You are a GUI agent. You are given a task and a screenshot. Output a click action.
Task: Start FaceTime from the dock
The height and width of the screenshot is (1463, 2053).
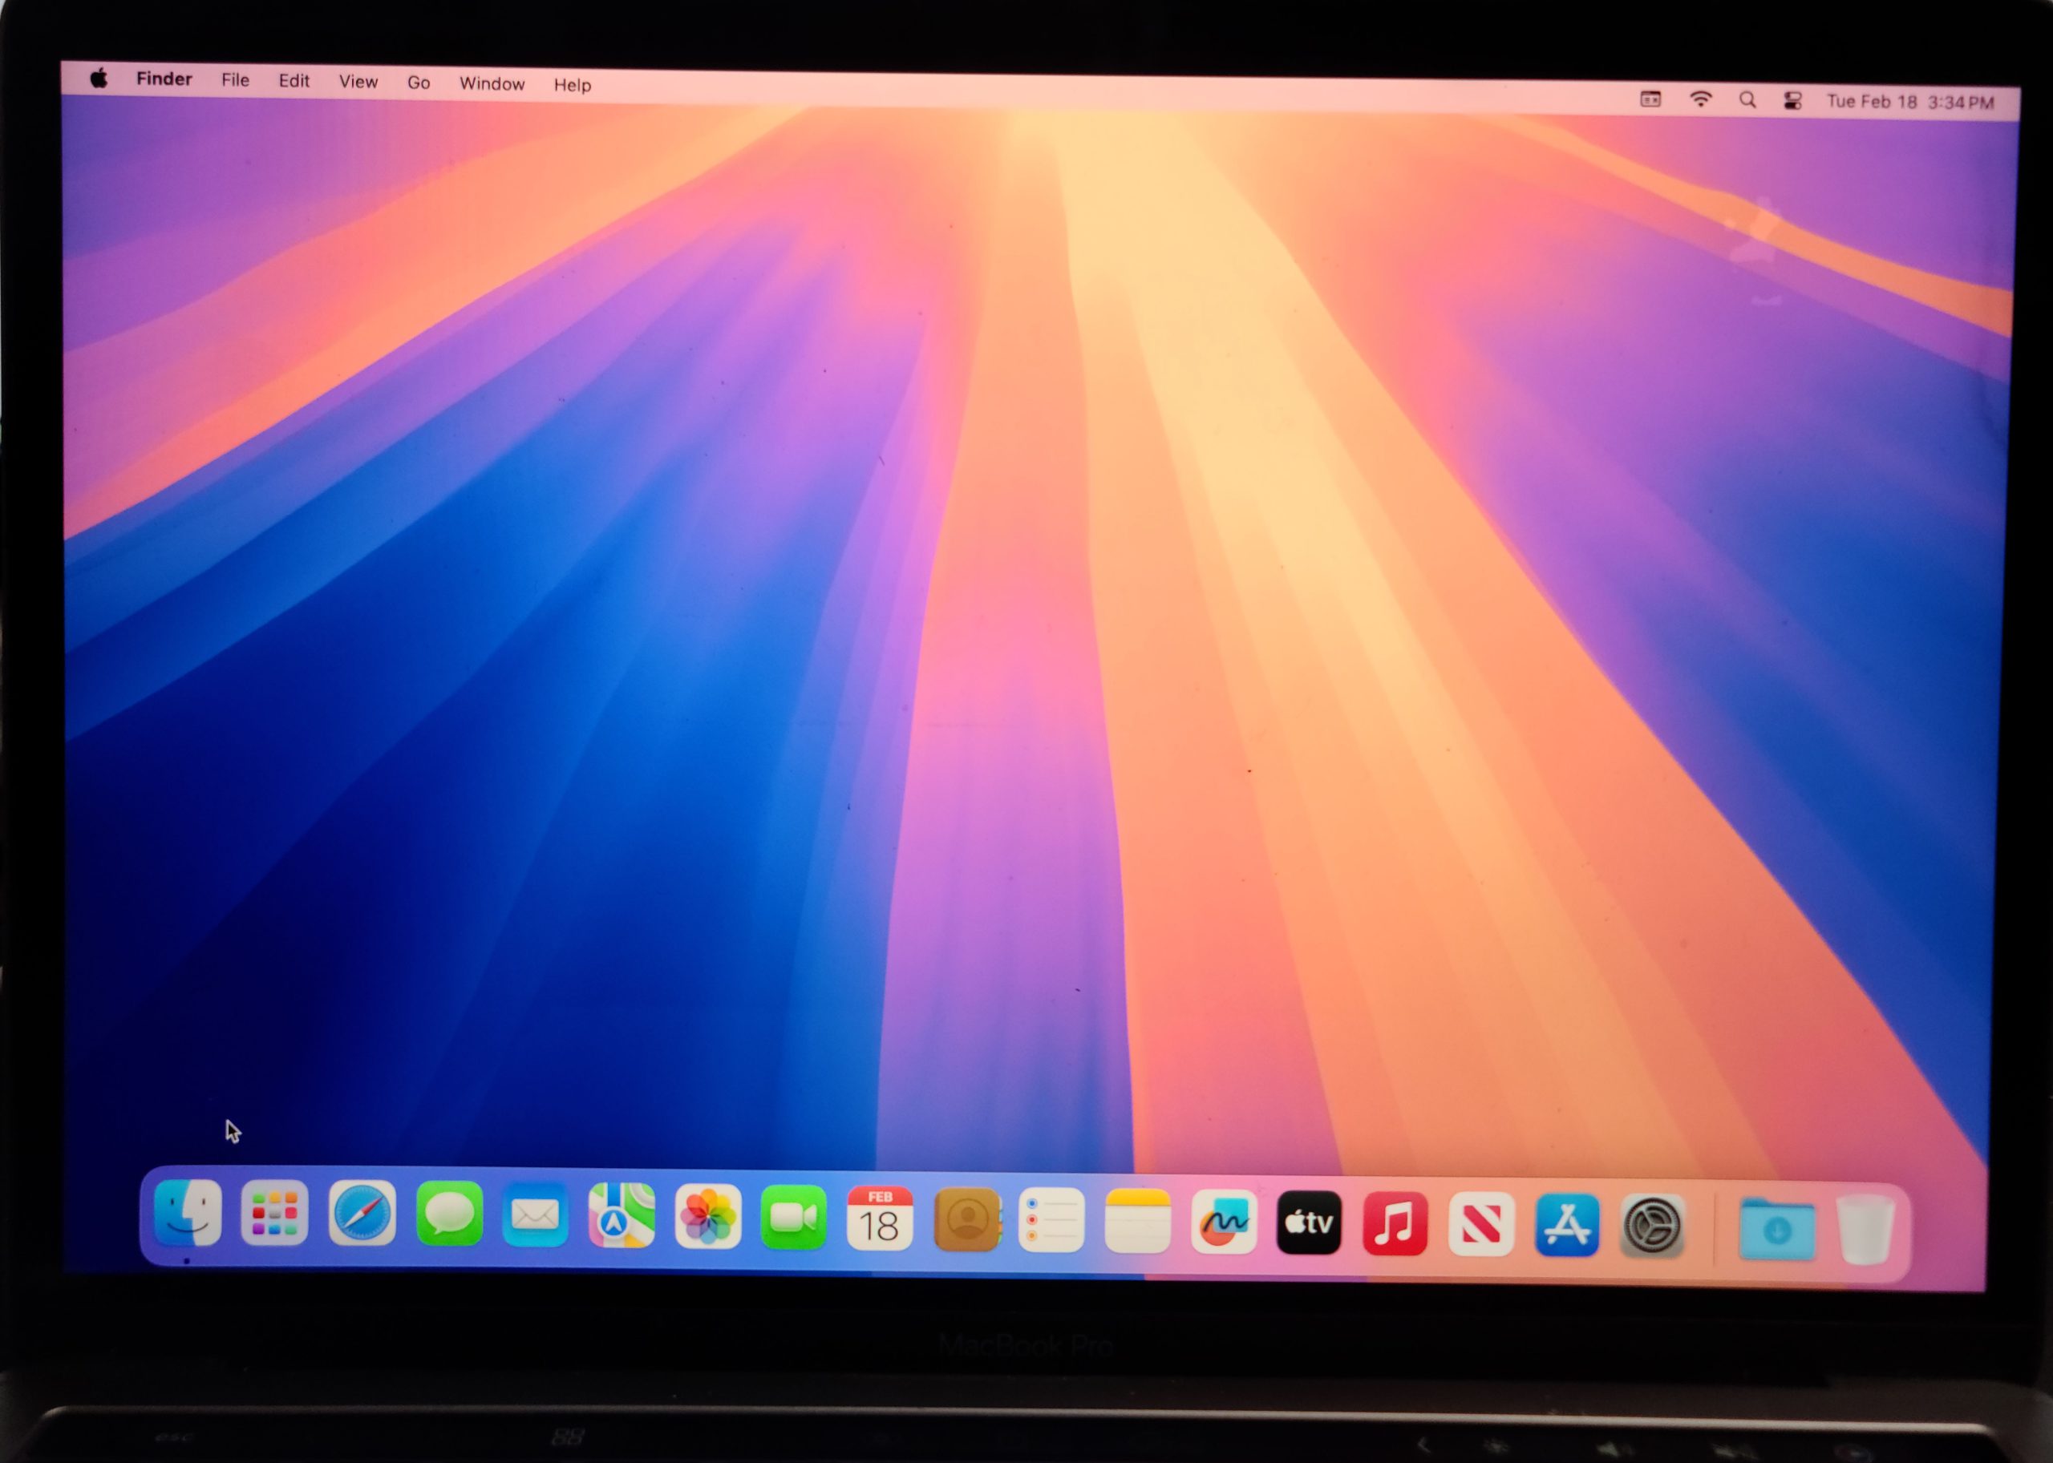[793, 1218]
